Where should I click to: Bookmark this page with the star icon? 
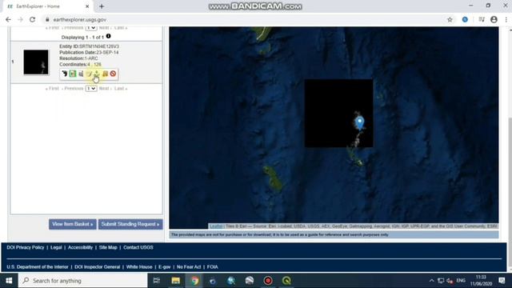click(x=450, y=19)
